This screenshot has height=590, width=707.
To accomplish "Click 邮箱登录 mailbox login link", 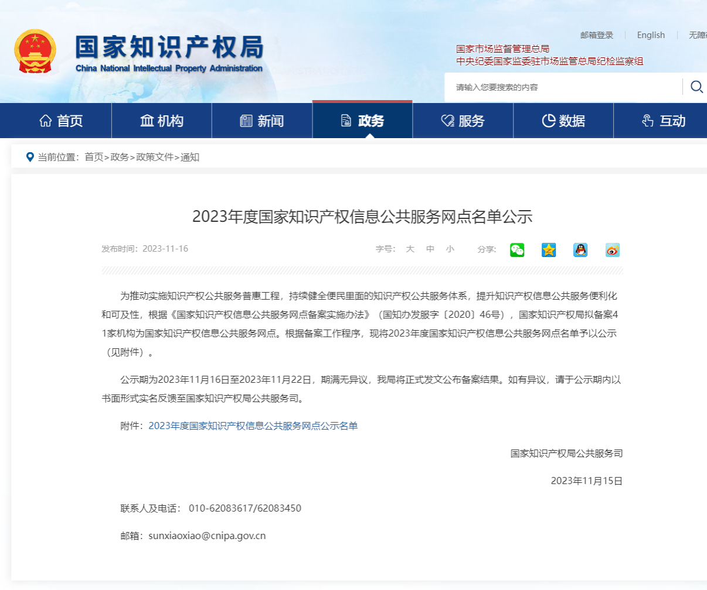I will coord(597,35).
